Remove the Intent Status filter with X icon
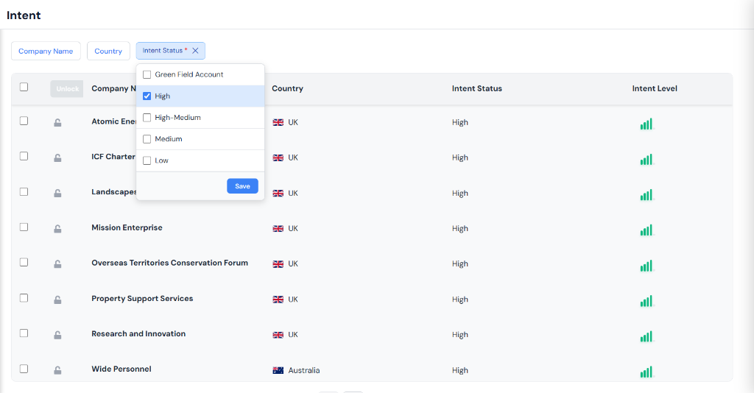Image resolution: width=754 pixels, height=393 pixels. point(195,51)
